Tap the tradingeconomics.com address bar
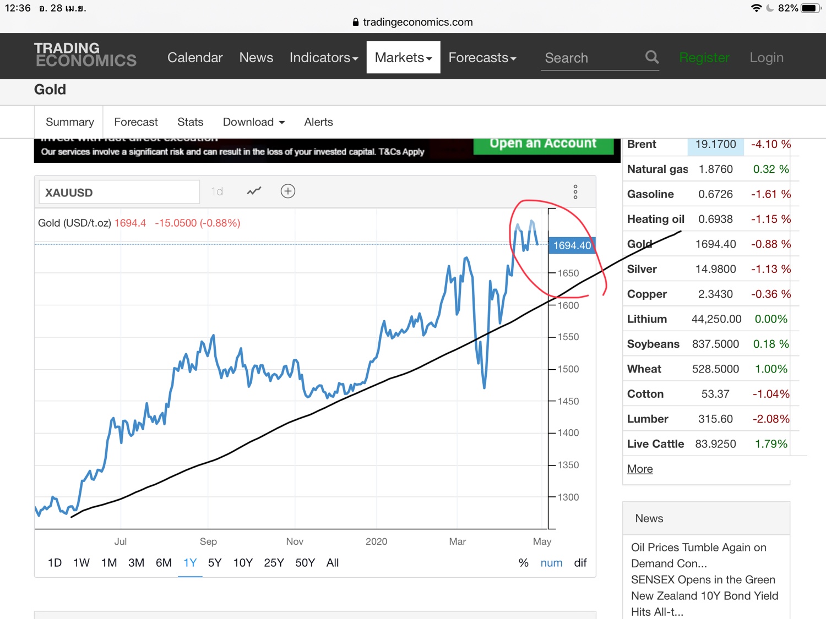This screenshot has width=826, height=619. pyautogui.click(x=412, y=22)
